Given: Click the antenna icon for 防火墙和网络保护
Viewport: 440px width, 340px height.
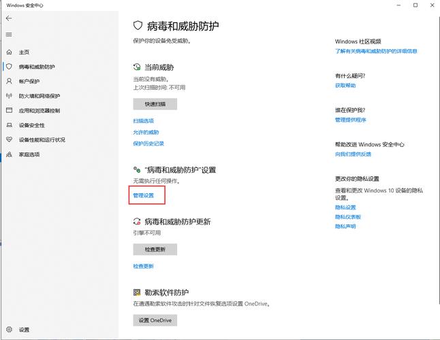Looking at the screenshot, I should [9, 96].
